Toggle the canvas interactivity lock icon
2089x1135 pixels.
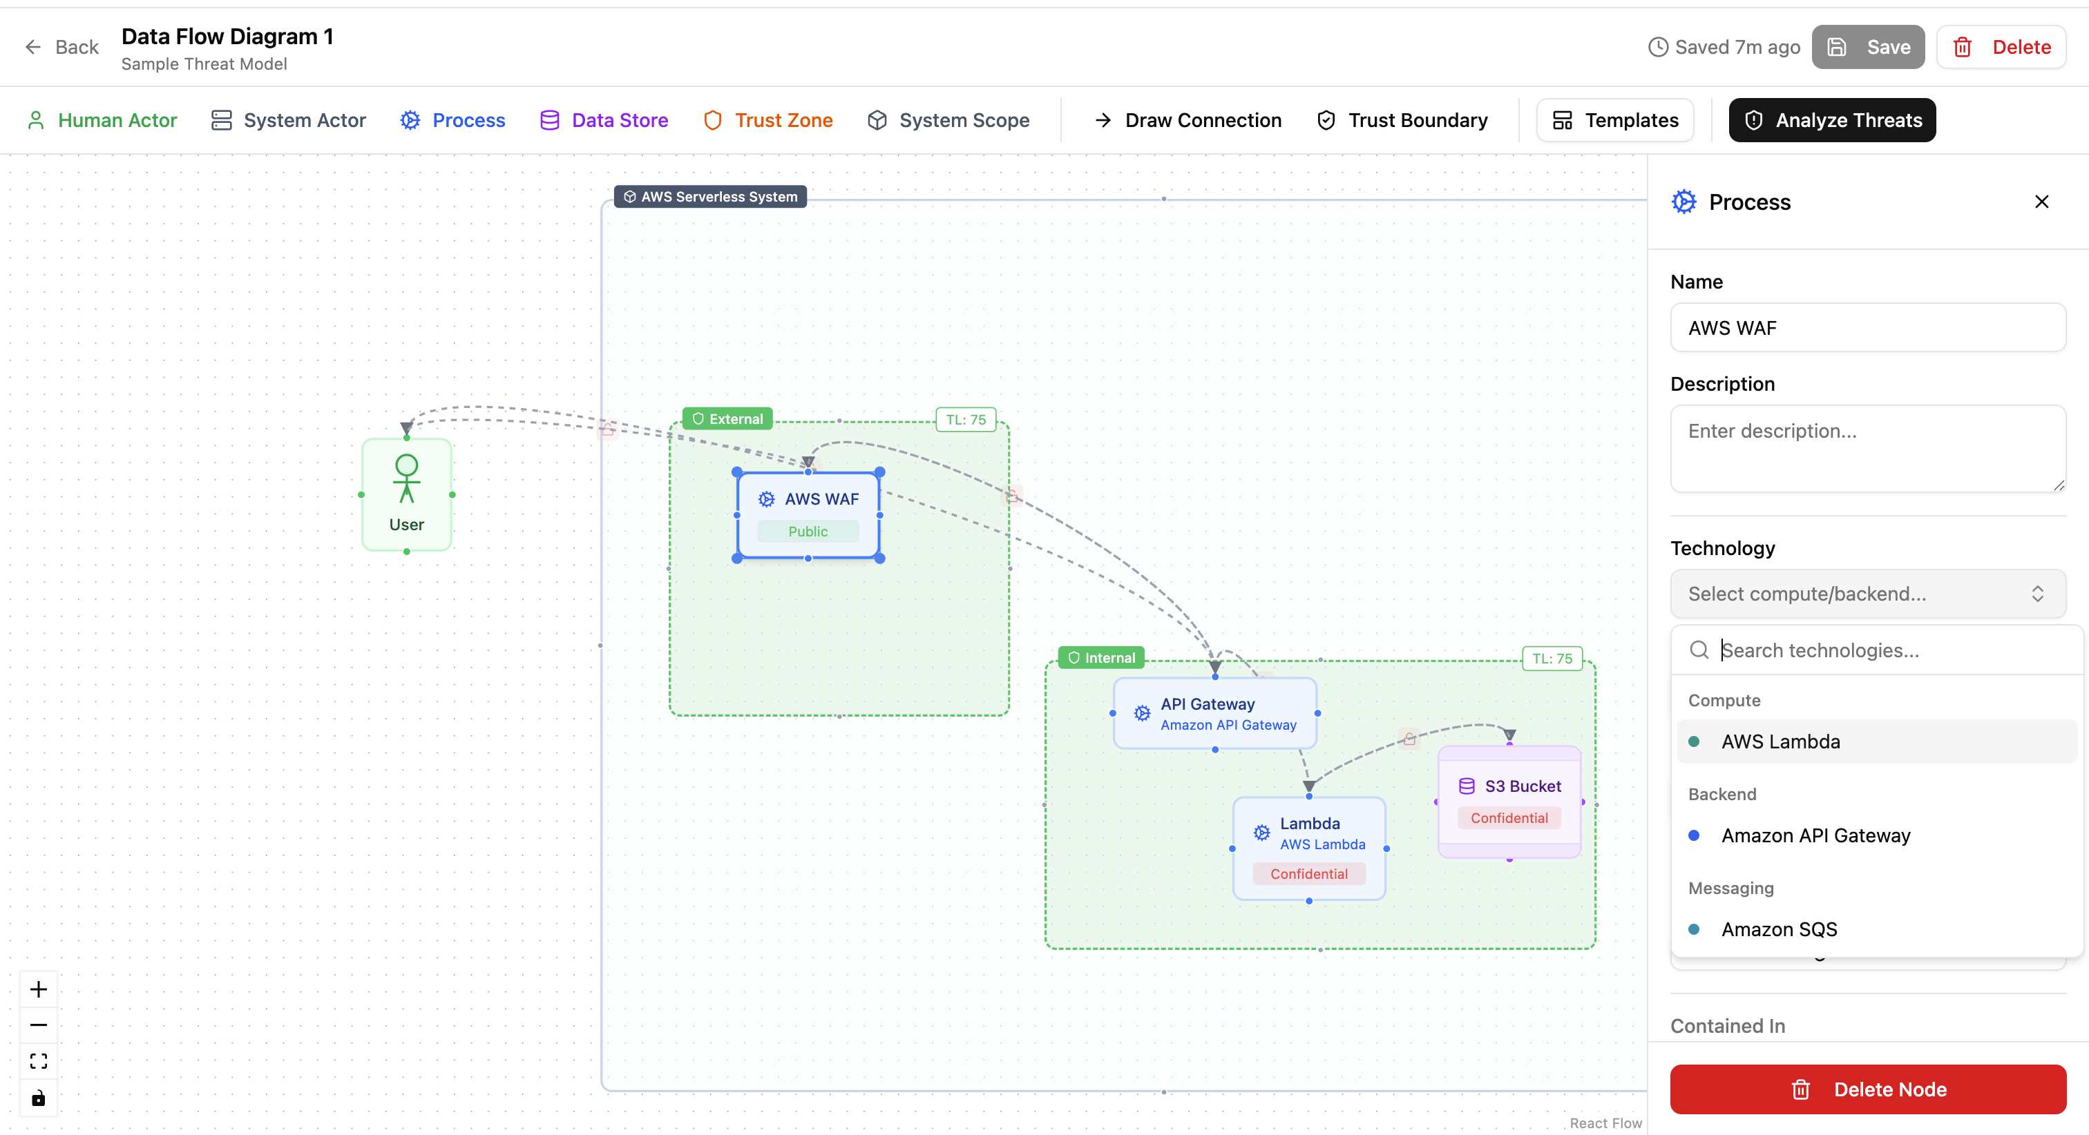tap(38, 1098)
